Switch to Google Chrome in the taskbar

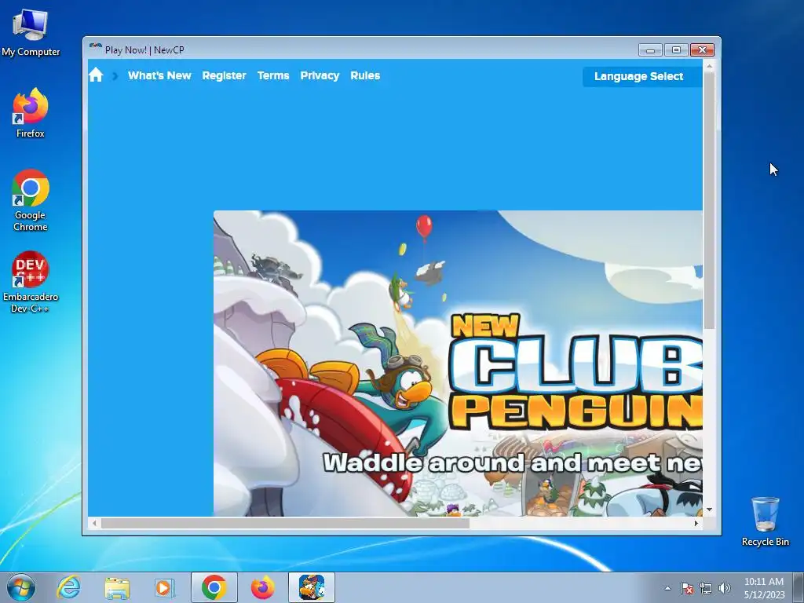click(x=214, y=587)
